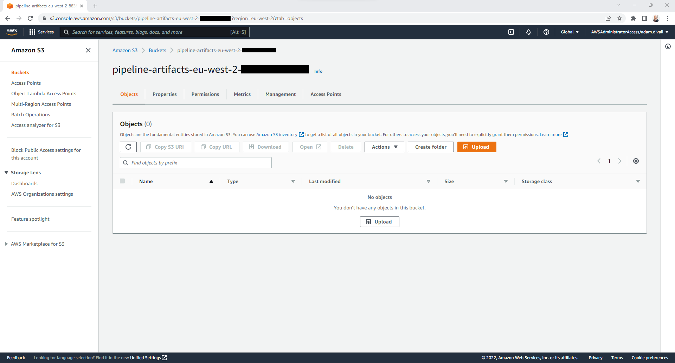The height and width of the screenshot is (363, 675).
Task: Go to previous page of objects
Action: [599, 161]
